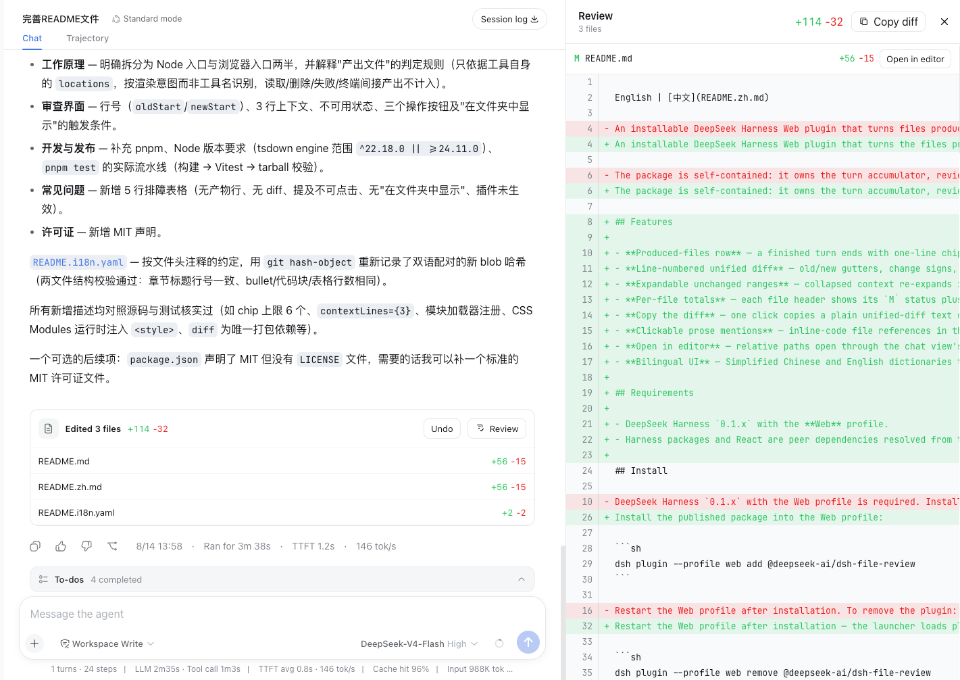Image resolution: width=960 pixels, height=680 pixels.
Task: Switch to the Chat tab
Action: (x=32, y=39)
